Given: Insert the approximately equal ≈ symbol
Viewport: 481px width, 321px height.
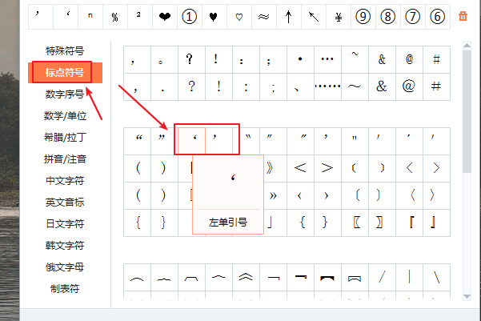Looking at the screenshot, I should (264, 16).
